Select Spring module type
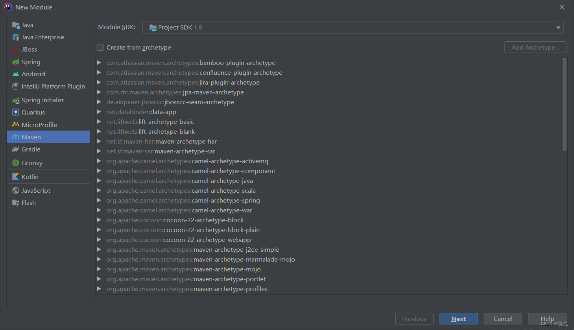Viewport: 574px width, 330px height. coord(48,62)
